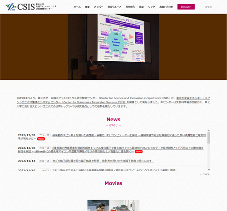Click the ニュース tag beside 2022/11/14
Viewport: 227px width, 211px height.
click(x=44, y=161)
